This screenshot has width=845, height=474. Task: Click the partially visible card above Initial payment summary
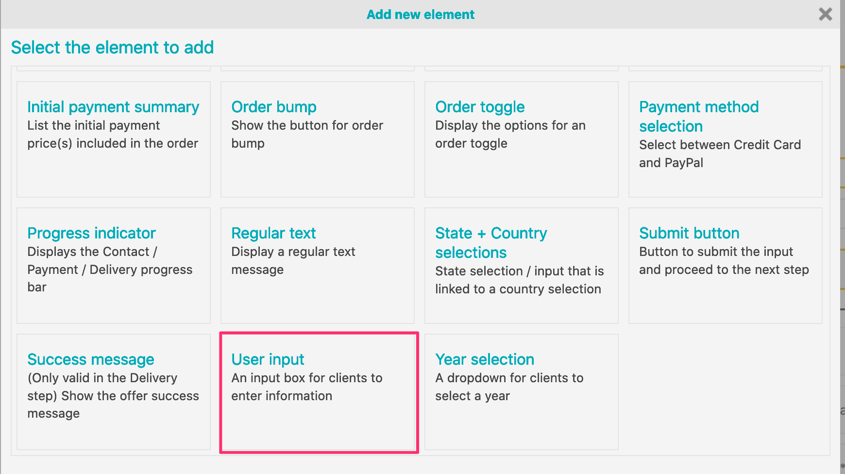click(113, 67)
